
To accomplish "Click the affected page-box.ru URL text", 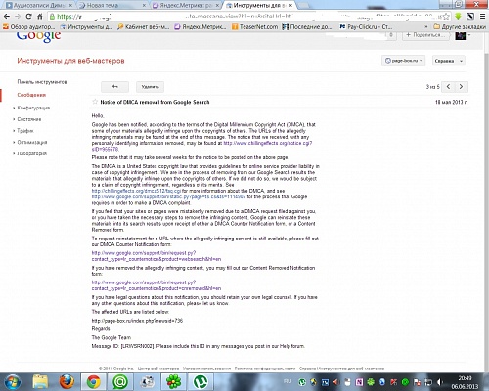I will point(137,321).
